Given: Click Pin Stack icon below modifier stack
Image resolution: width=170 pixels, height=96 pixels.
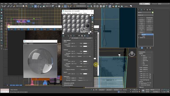Looking at the screenshot, I should coord(139,48).
